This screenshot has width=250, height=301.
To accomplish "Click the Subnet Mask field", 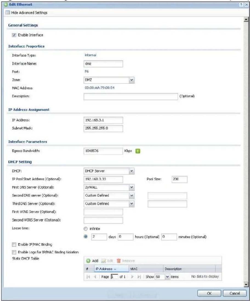I will coord(103,128).
